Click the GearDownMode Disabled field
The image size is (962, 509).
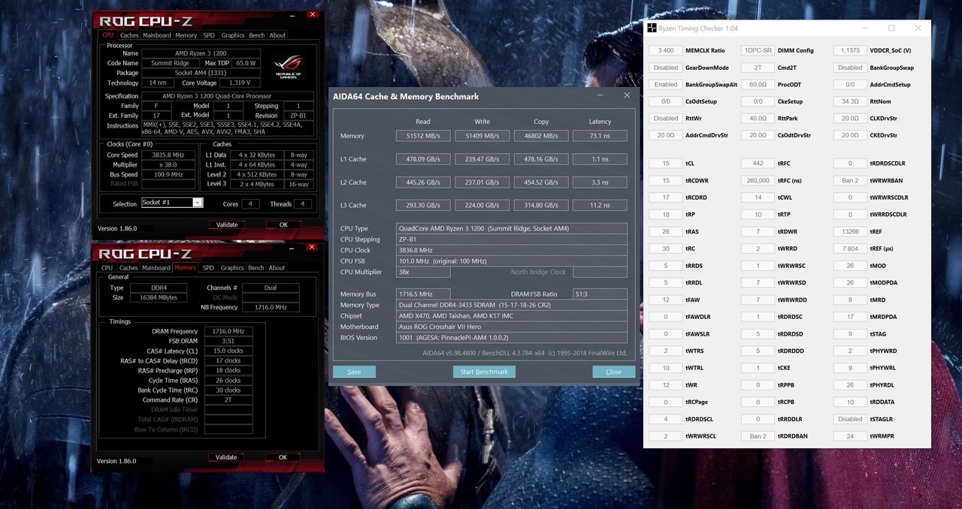tap(665, 68)
